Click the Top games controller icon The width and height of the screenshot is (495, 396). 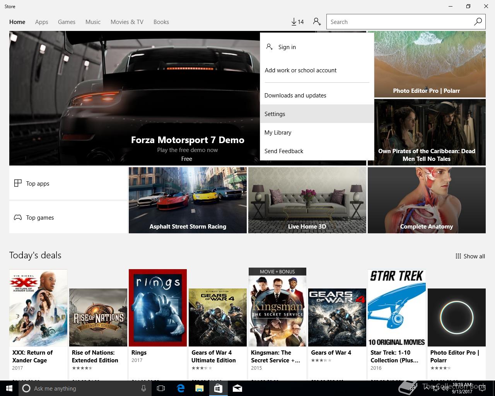(18, 217)
